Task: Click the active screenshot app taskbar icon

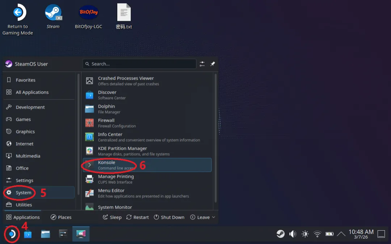Action: [81, 234]
